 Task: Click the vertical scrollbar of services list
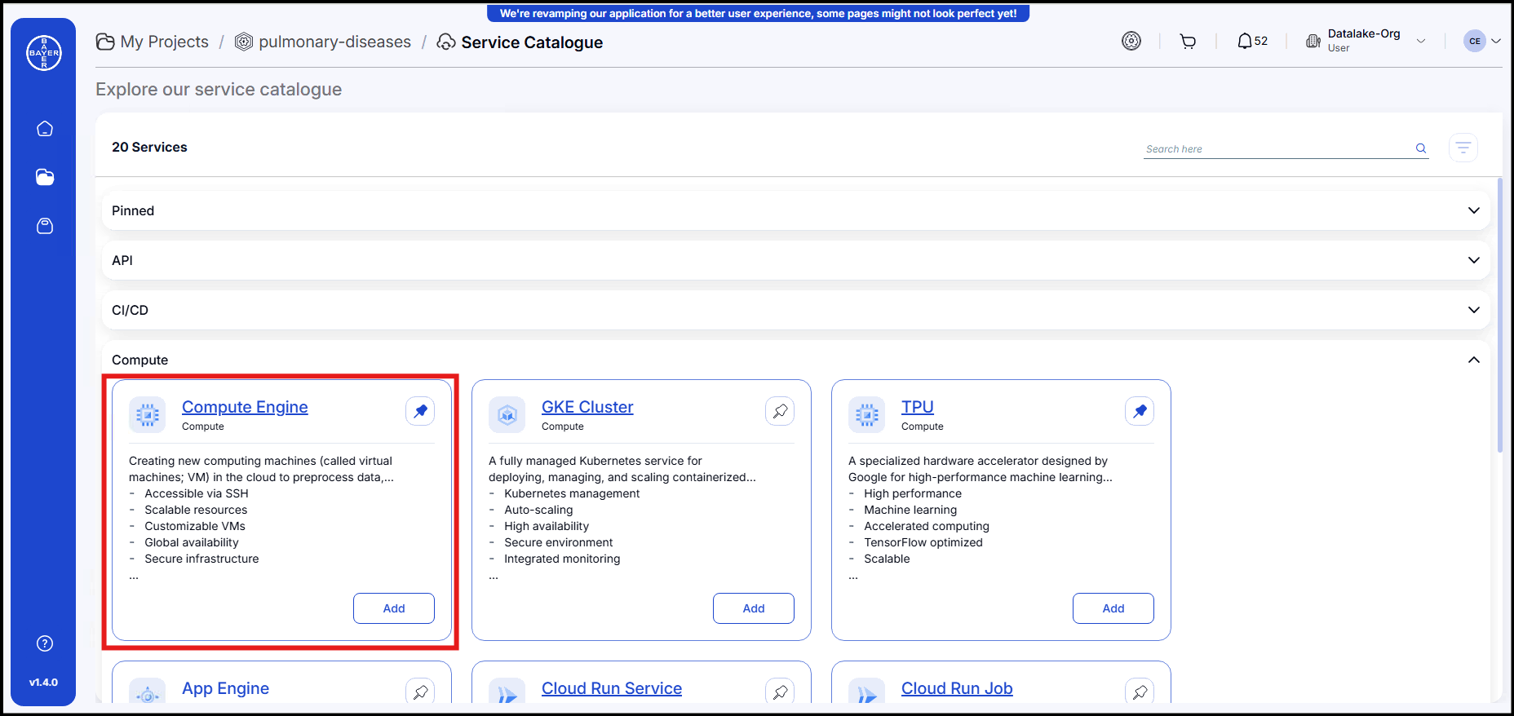click(1499, 316)
